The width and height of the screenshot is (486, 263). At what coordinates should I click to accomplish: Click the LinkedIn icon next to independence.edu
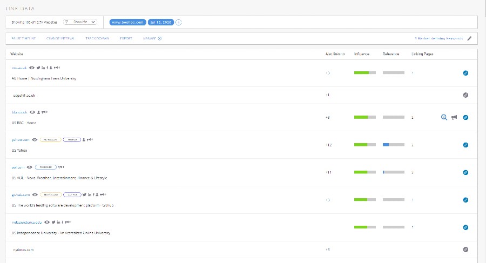pos(58,222)
